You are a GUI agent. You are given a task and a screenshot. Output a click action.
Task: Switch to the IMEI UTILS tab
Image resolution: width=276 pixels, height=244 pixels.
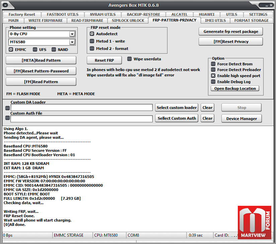(x=215, y=20)
